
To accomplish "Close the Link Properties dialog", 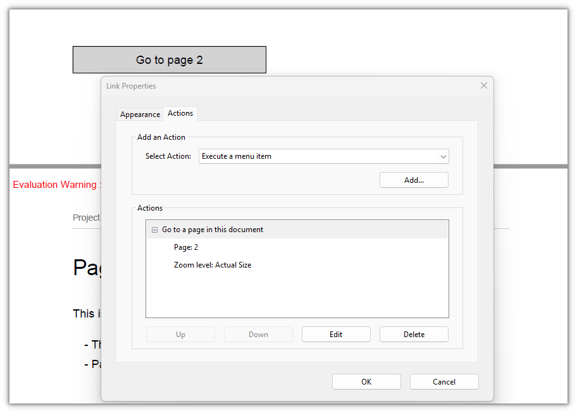I will coord(484,85).
